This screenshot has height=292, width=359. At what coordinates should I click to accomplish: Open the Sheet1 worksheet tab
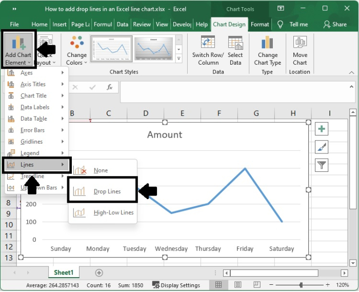64,272
